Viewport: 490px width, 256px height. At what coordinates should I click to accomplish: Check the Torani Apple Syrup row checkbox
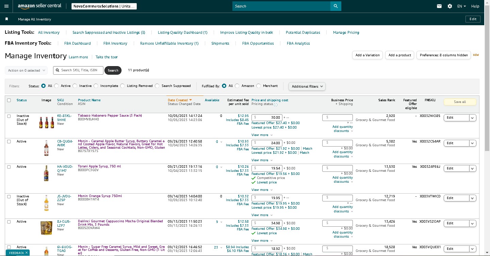pos(9,167)
